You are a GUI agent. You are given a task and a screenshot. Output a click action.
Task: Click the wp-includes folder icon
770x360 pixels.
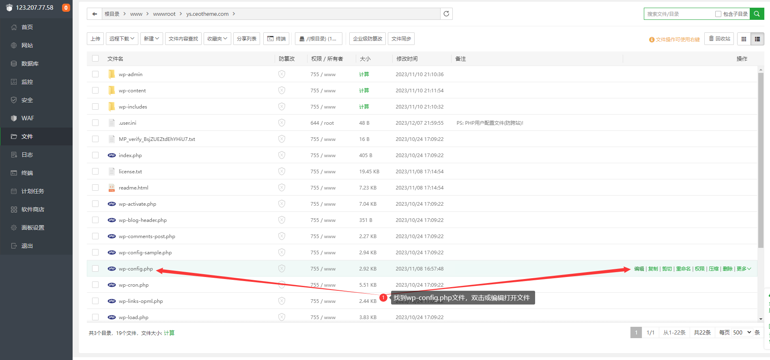tap(112, 107)
